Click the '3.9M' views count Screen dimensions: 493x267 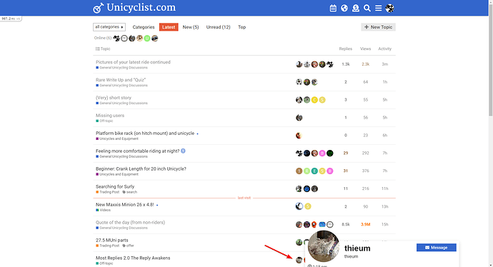point(365,224)
